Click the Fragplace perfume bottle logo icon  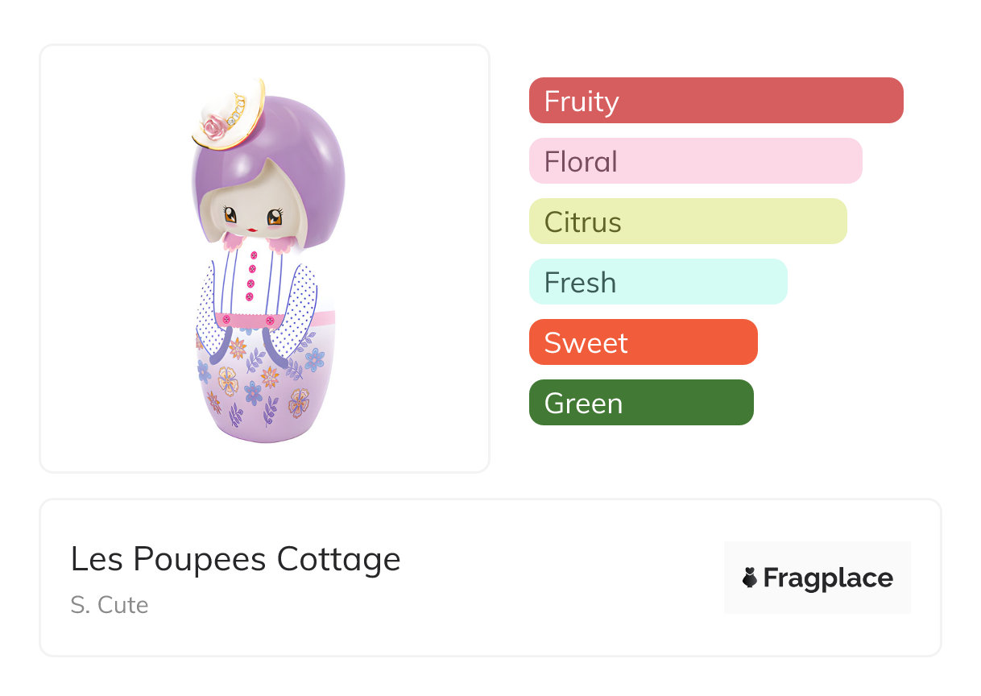pos(750,578)
